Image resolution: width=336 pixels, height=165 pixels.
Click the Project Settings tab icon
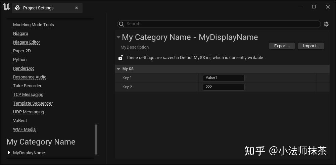click(x=17, y=8)
